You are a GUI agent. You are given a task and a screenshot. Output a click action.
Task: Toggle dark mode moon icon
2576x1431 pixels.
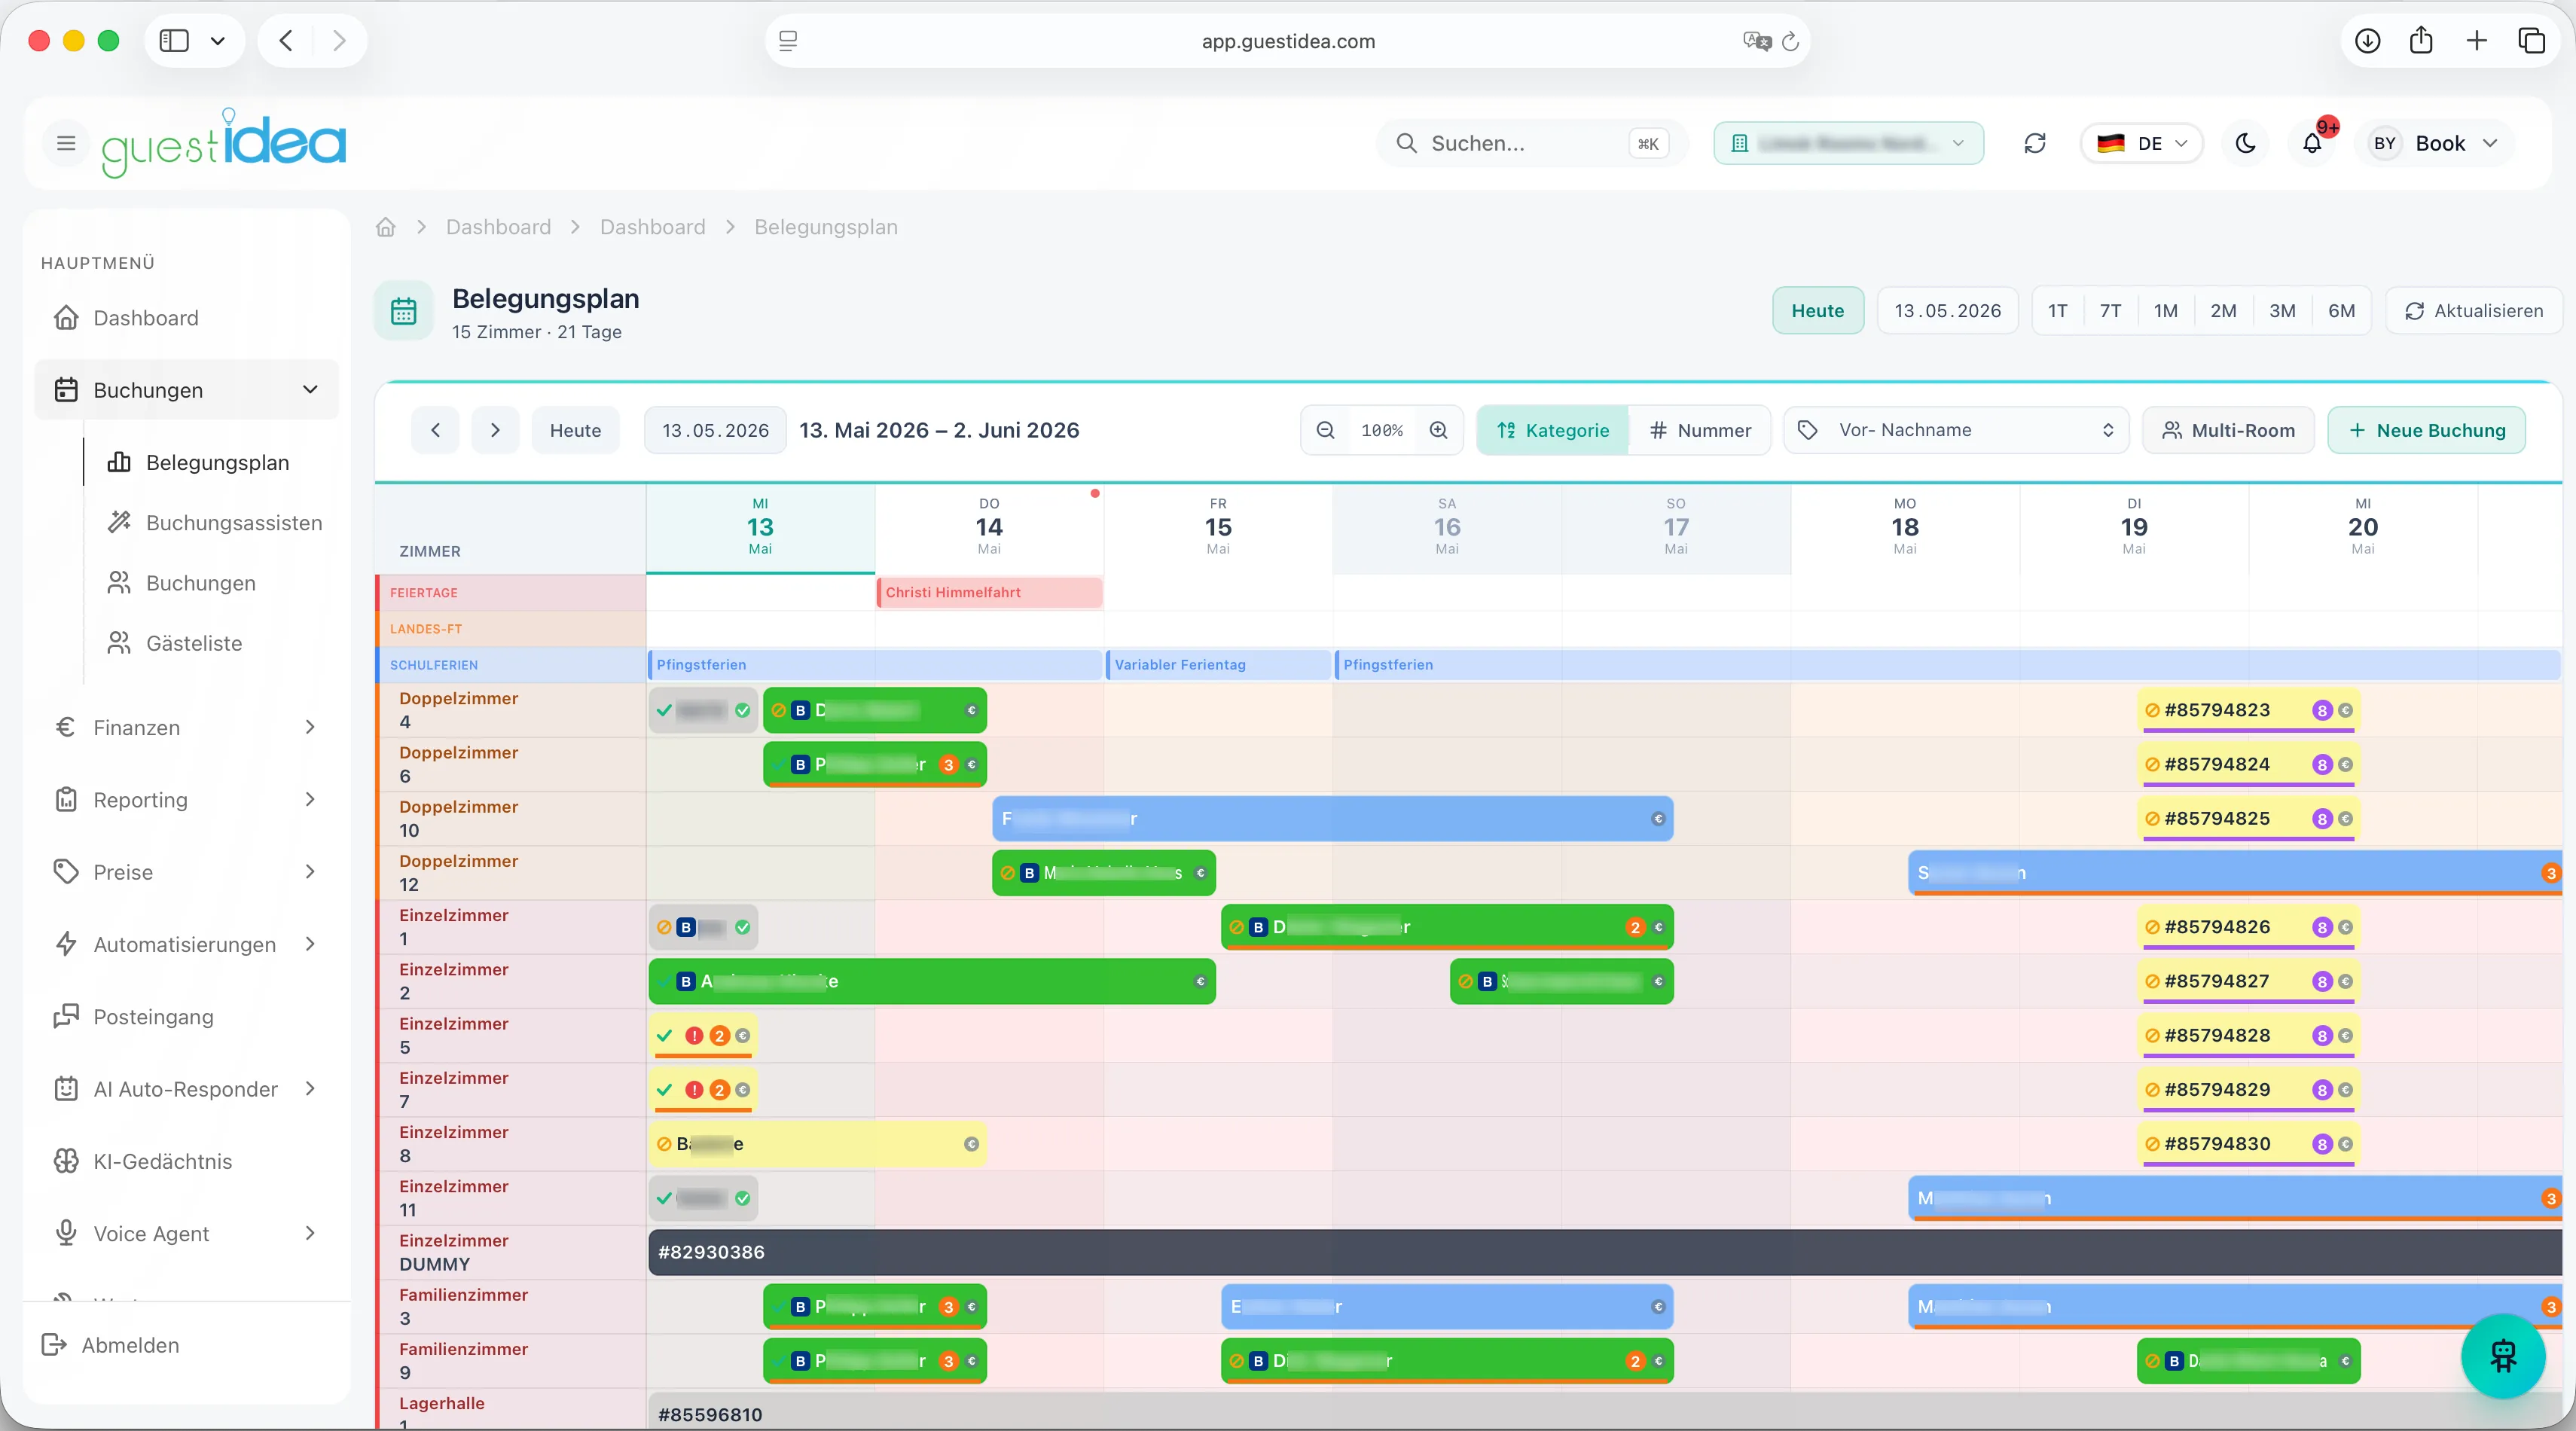[x=2245, y=143]
